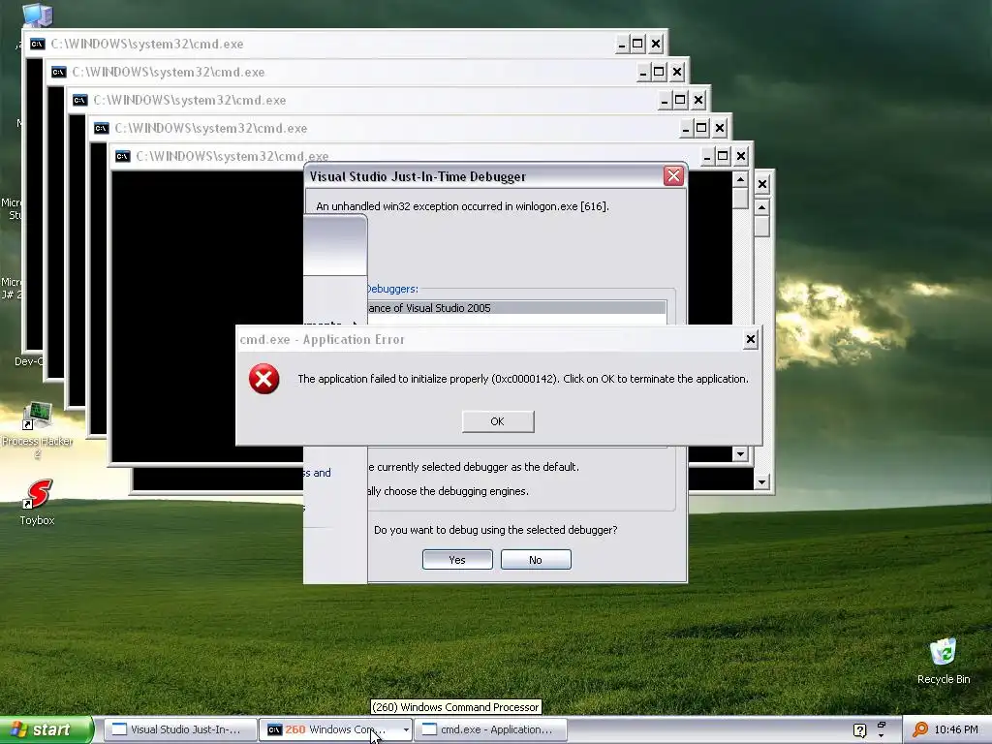
Task: Close the cmd.exe Application Error dialog
Action: 751,340
